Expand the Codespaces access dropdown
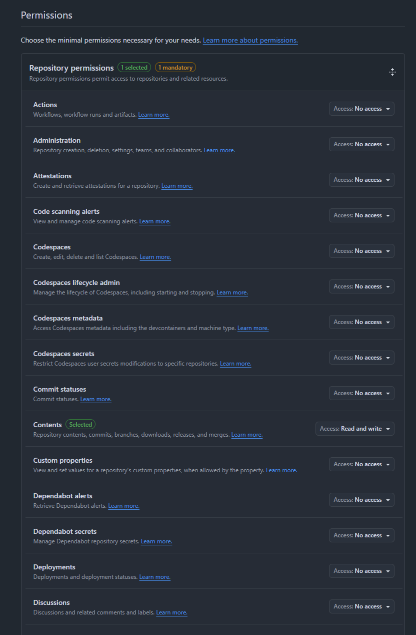Image resolution: width=416 pixels, height=635 pixels. pyautogui.click(x=361, y=251)
